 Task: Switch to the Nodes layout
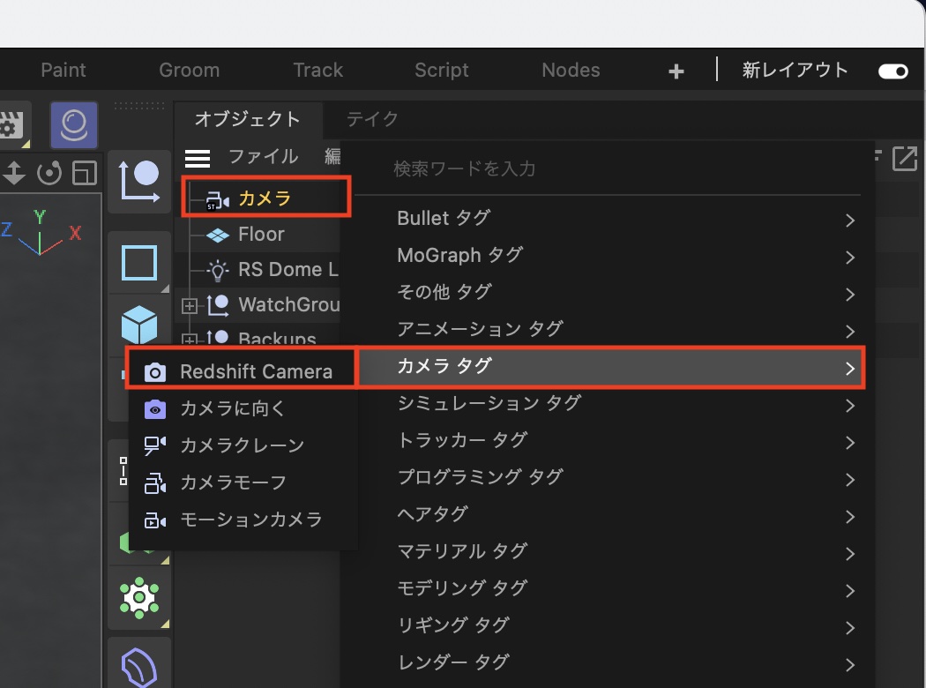(571, 71)
